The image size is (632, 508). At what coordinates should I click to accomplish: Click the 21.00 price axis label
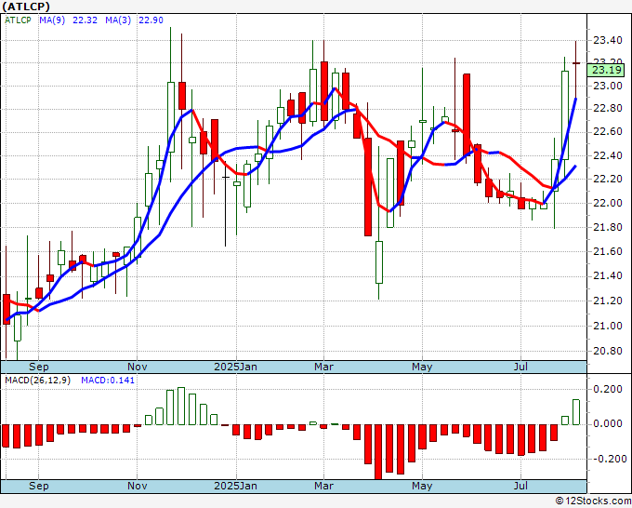tap(607, 326)
